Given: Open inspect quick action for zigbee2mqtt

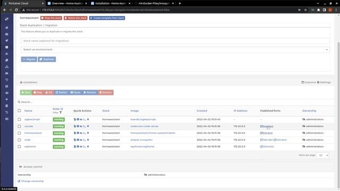Looking at the screenshot, I should [78, 119].
